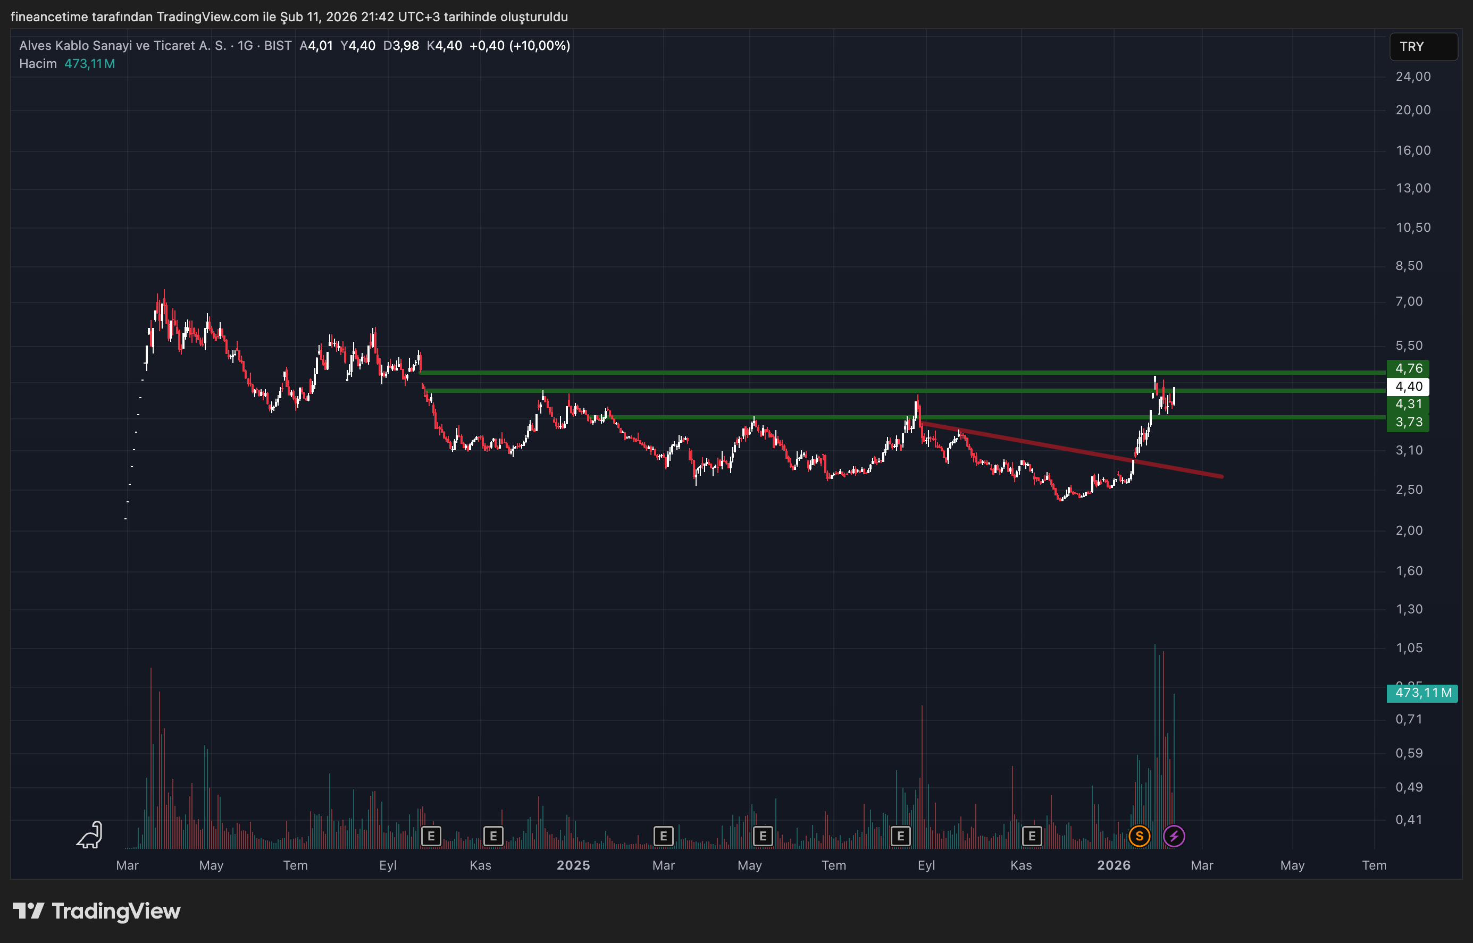
Task: Click the 2025 label on time axis
Action: [573, 865]
